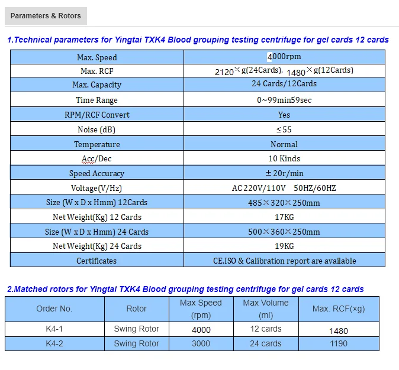399x370 pixels.
Task: Click the 12 cards volume cell
Action: (x=266, y=329)
